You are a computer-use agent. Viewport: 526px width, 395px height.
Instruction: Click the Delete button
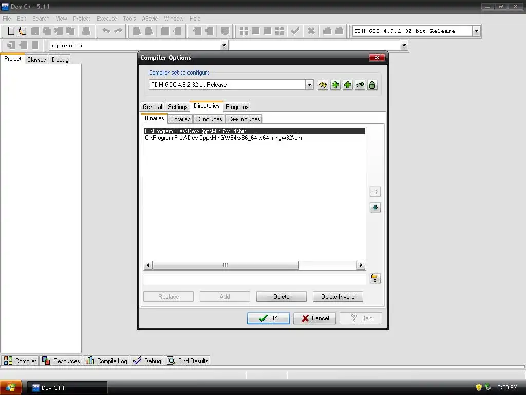click(x=281, y=297)
